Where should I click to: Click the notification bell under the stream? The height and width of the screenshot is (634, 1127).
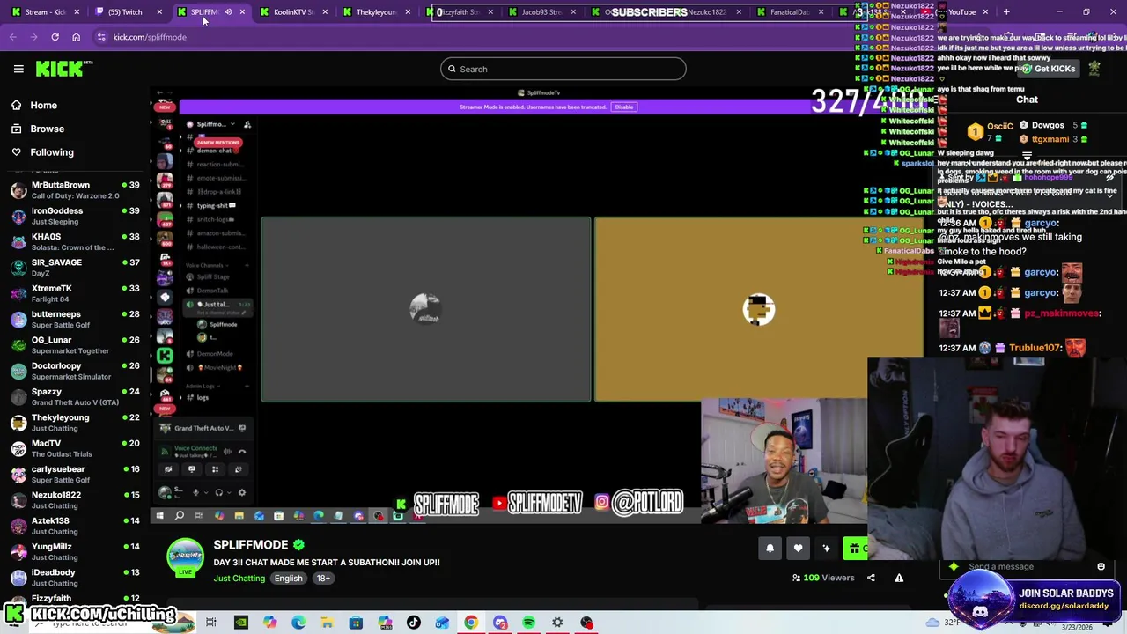(x=770, y=549)
